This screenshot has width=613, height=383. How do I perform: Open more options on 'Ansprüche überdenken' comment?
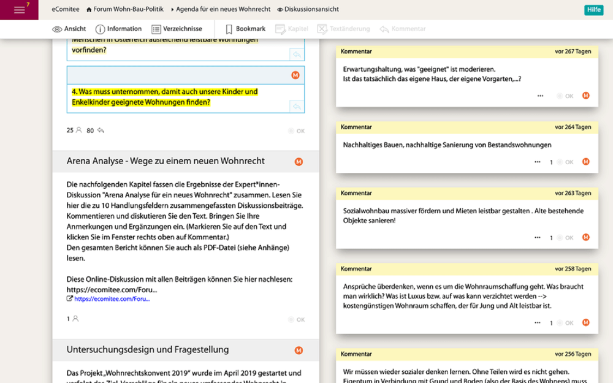point(538,322)
